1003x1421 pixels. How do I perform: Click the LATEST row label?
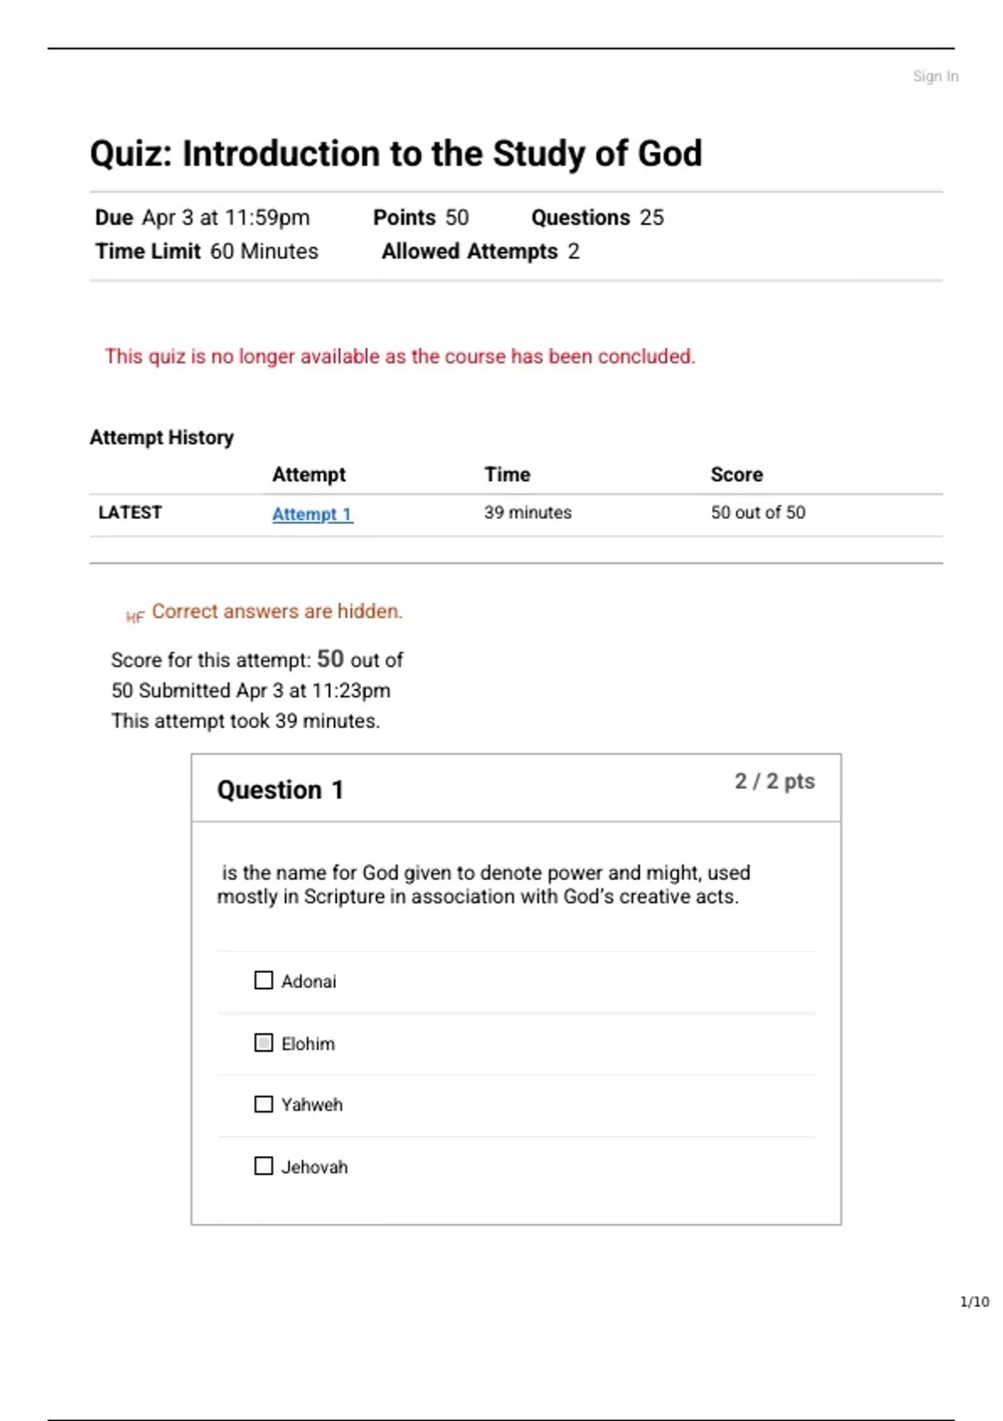click(130, 512)
